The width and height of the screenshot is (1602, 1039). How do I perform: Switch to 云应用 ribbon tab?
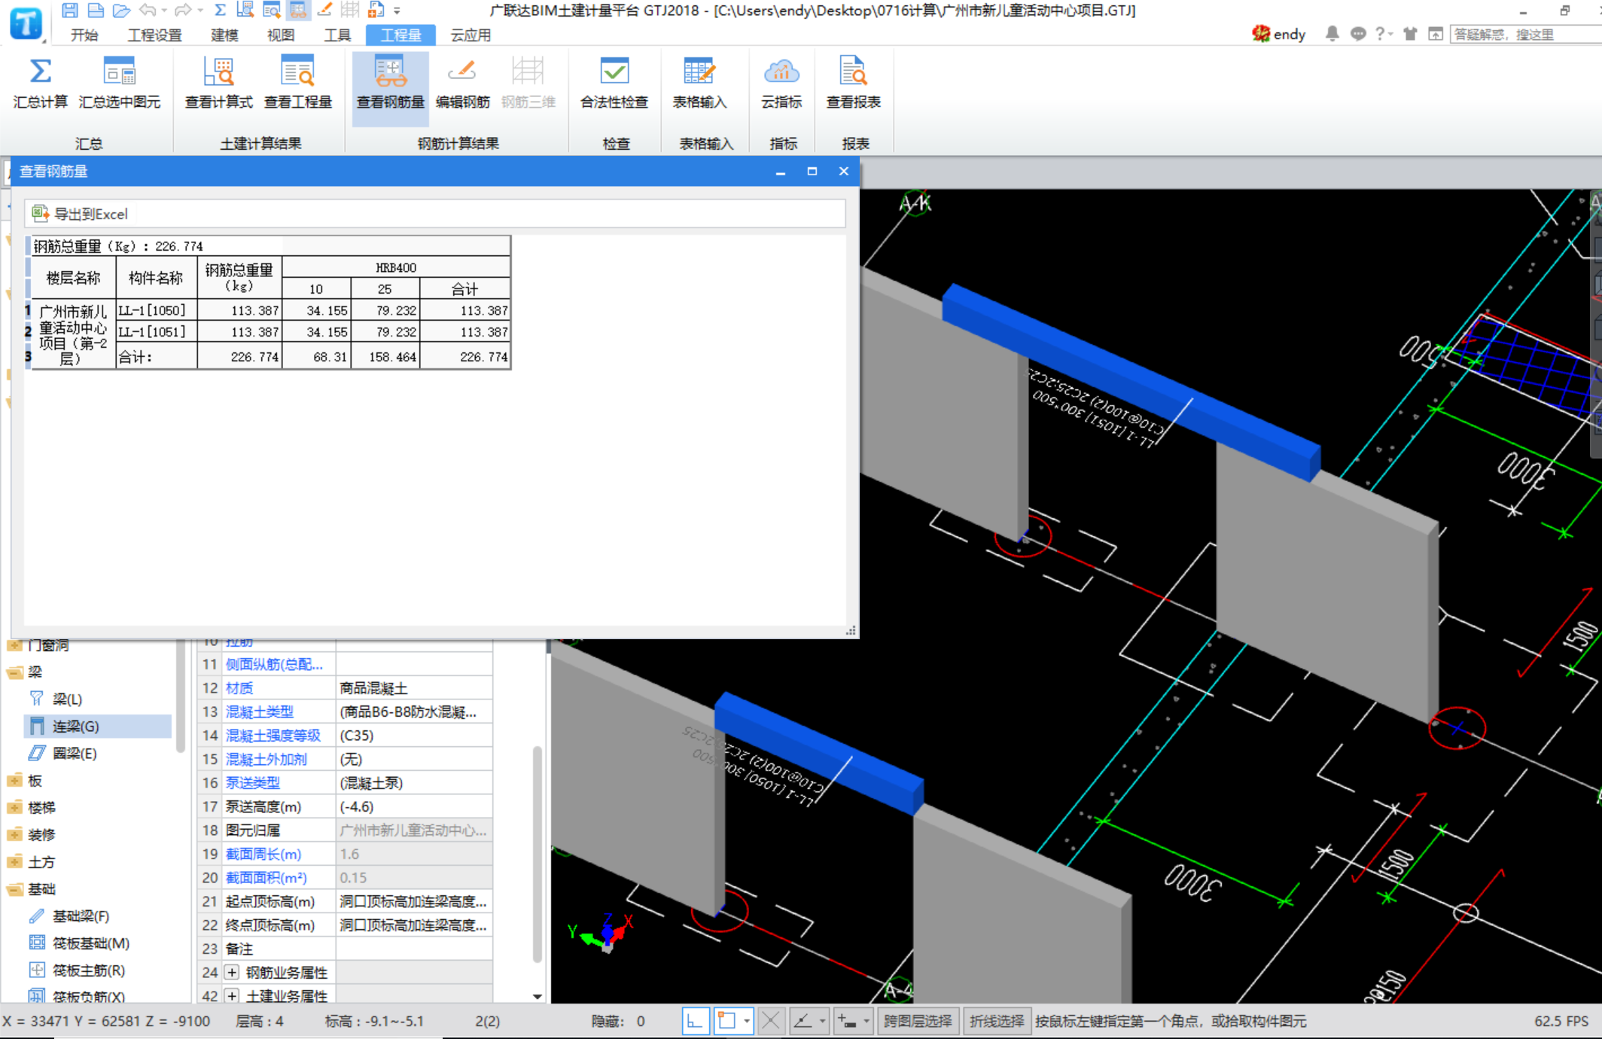pyautogui.click(x=471, y=35)
